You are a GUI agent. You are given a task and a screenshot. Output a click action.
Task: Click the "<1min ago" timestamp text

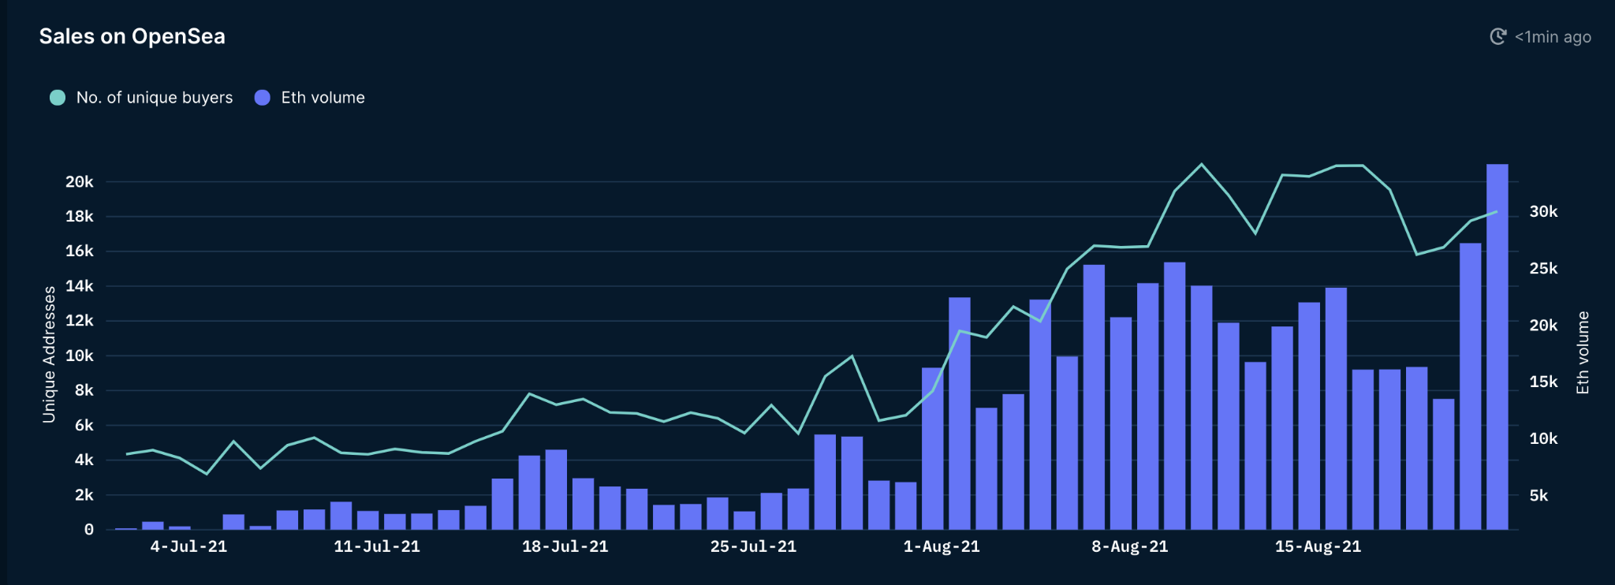point(1552,37)
